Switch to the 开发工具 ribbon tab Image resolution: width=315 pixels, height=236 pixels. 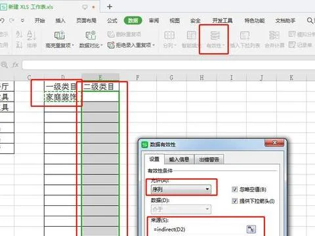[x=222, y=20]
